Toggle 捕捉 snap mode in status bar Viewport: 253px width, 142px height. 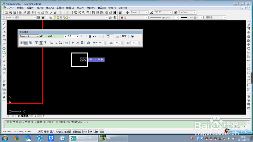pyautogui.click(x=40, y=132)
